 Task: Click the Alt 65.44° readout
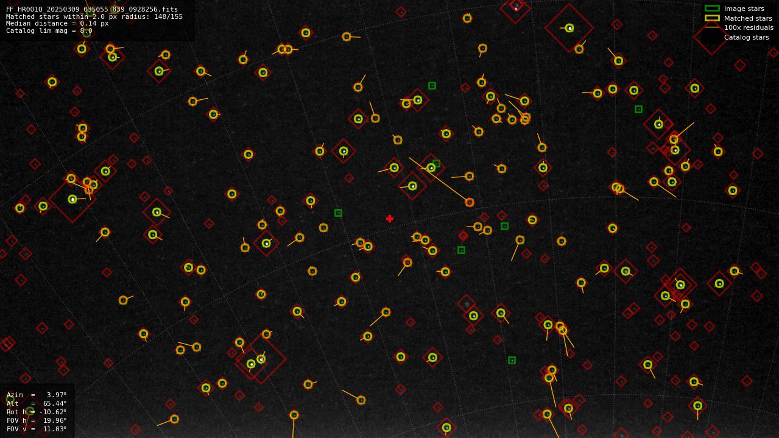click(37, 403)
